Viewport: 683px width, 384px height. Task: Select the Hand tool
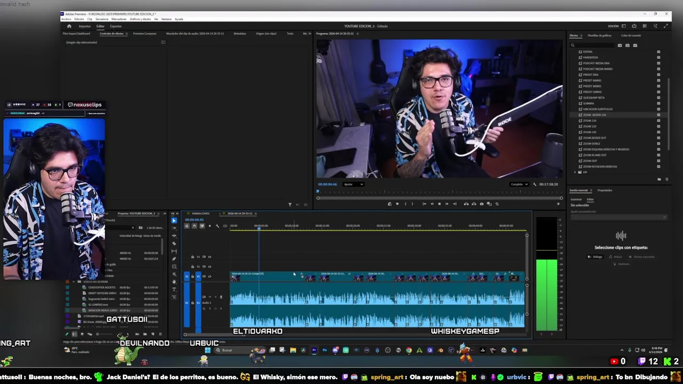(x=174, y=282)
